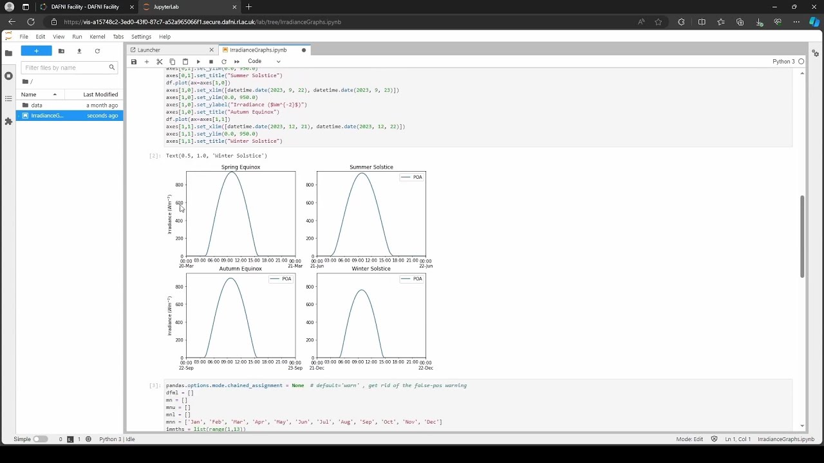Cut the selected cell with the scissors icon
The image size is (824, 463).
[x=160, y=62]
